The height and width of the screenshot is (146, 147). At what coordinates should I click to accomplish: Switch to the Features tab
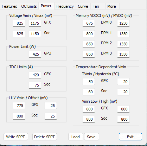(9, 6)
